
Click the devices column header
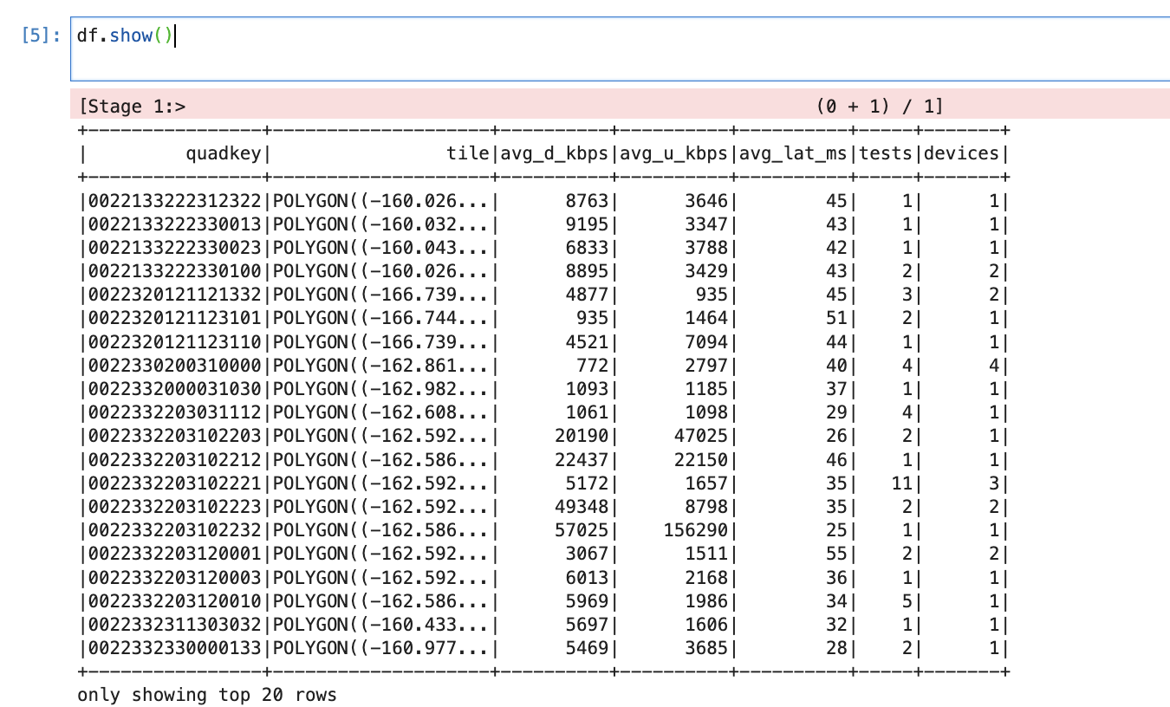961,153
